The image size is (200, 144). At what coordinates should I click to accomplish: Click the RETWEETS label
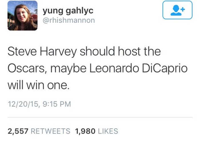pos(51,131)
